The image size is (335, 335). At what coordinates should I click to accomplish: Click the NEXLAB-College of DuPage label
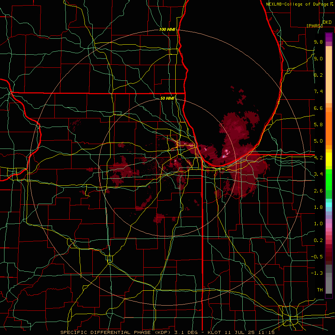point(298,4)
